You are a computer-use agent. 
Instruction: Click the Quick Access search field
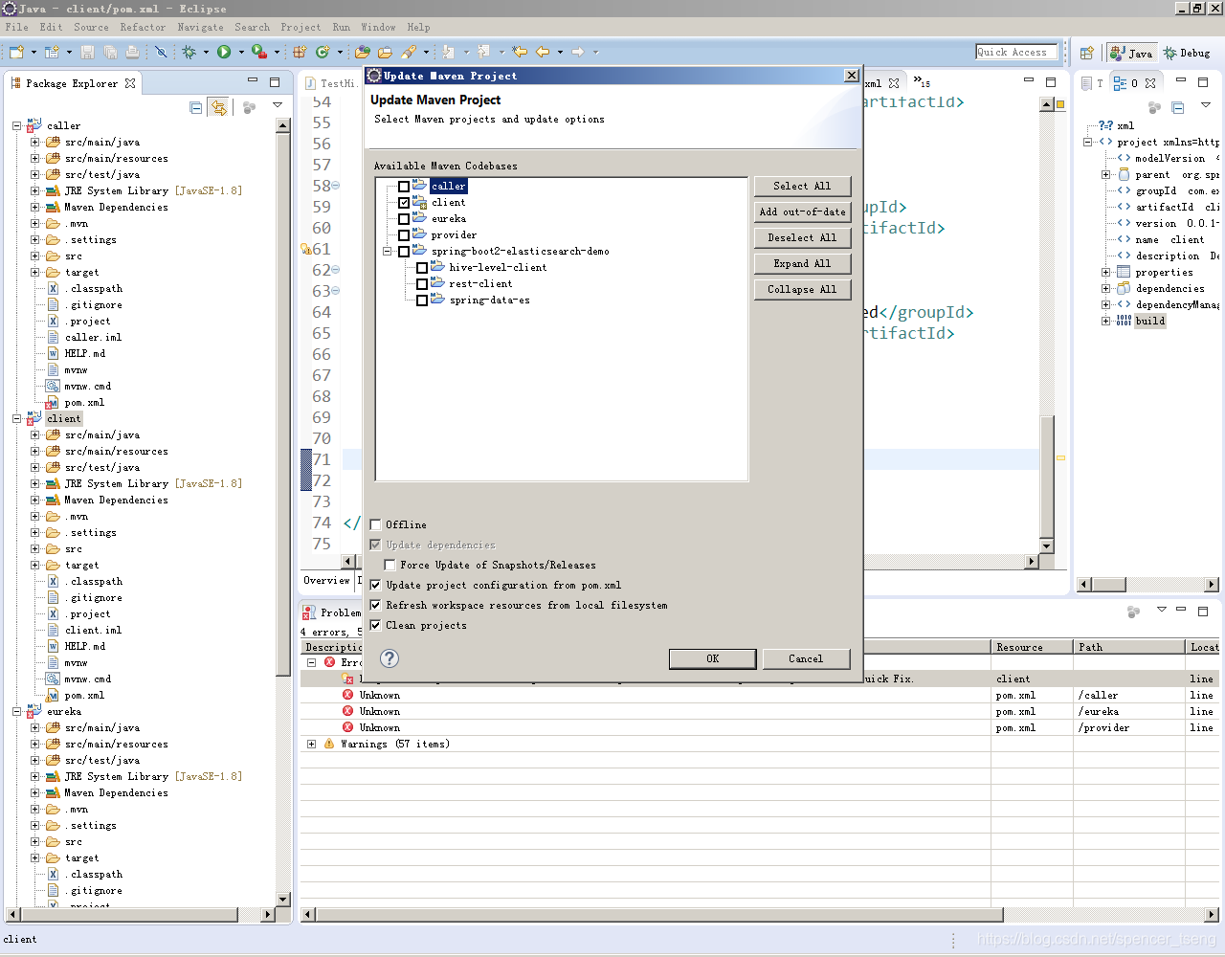(1016, 52)
